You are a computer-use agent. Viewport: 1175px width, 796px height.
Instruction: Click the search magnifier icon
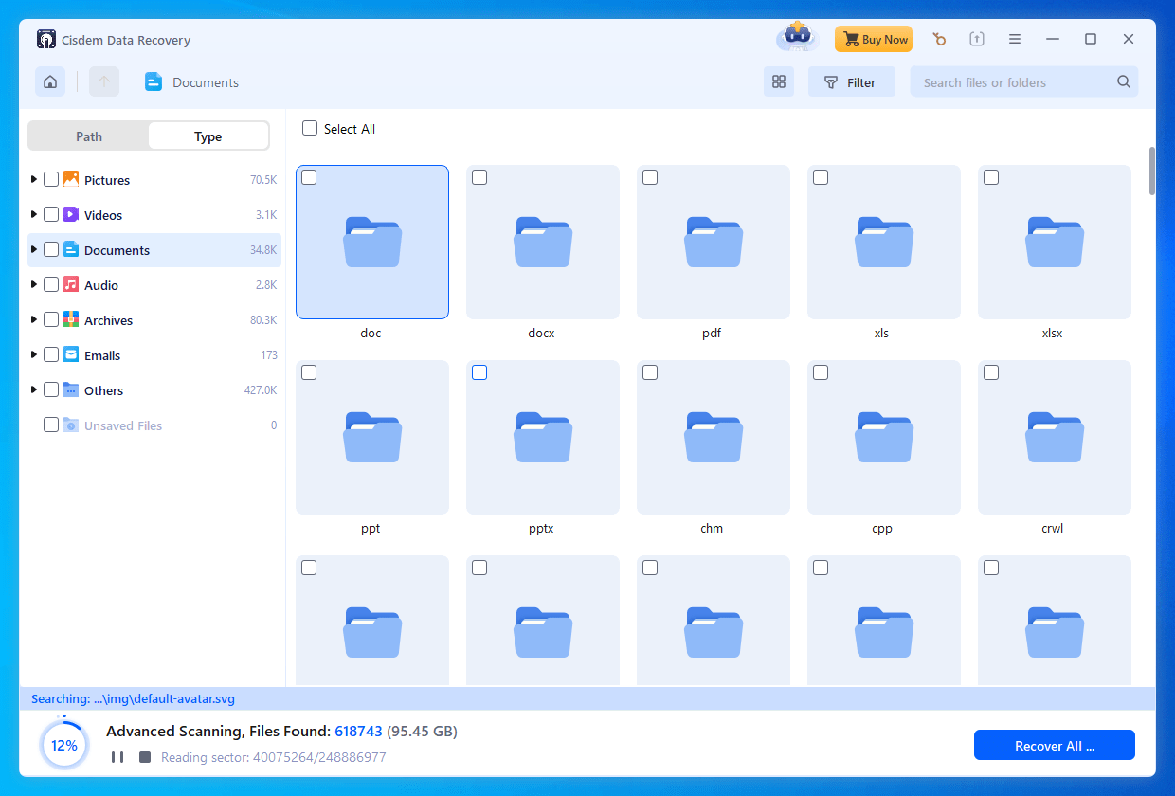pos(1124,82)
